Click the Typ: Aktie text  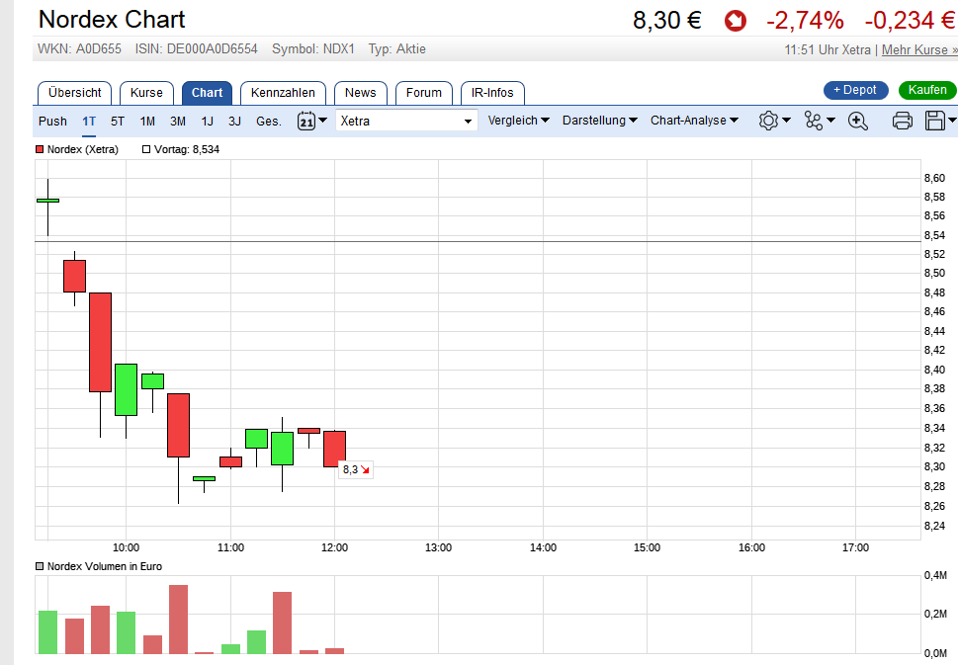(x=397, y=48)
